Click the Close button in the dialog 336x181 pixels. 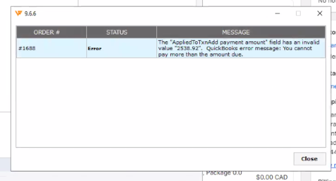tap(310, 159)
